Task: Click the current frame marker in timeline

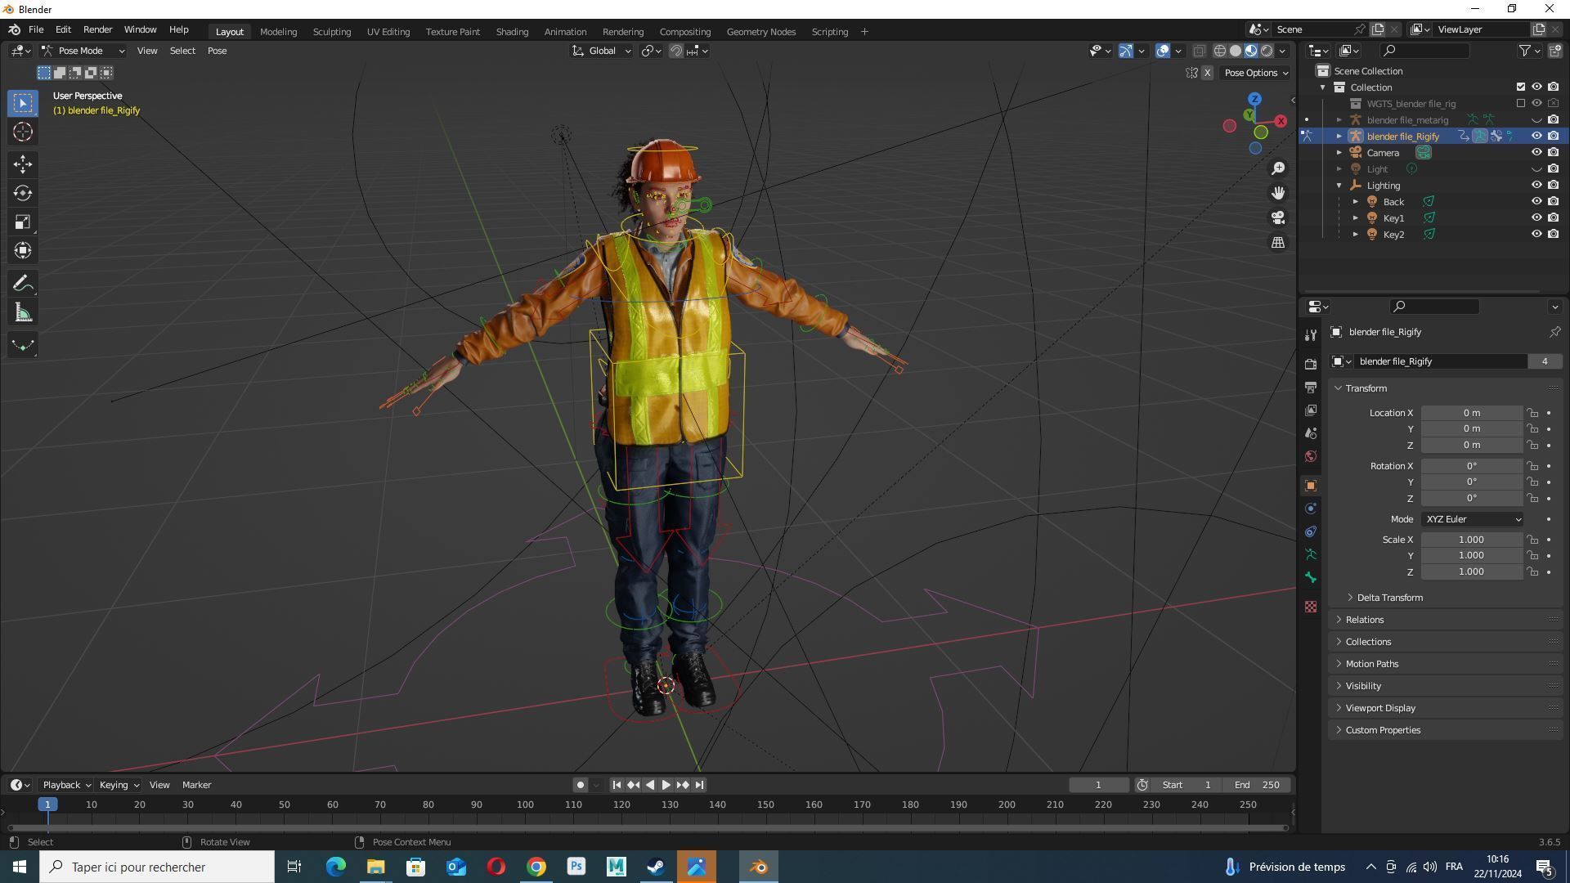Action: point(47,805)
